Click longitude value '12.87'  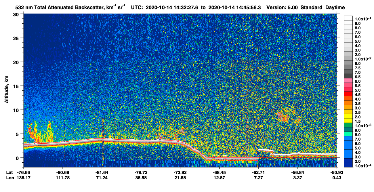(219, 178)
